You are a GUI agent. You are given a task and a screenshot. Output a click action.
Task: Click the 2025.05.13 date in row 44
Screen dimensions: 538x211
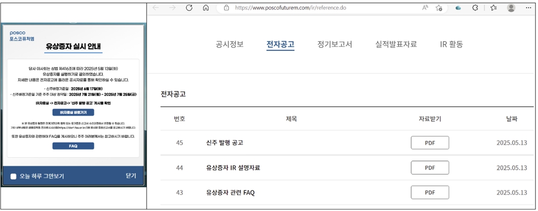click(511, 168)
